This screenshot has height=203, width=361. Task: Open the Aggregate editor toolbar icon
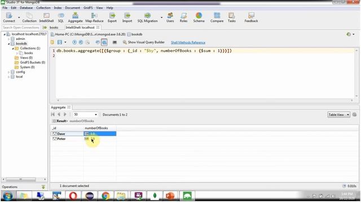point(75,17)
